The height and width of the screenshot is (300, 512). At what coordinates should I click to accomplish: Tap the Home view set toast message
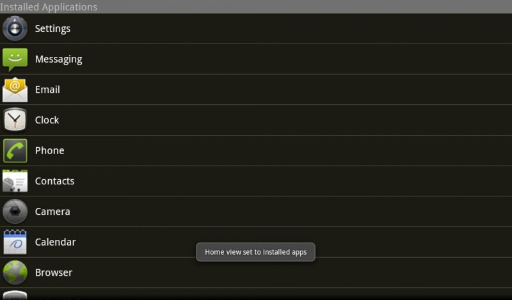tap(255, 252)
